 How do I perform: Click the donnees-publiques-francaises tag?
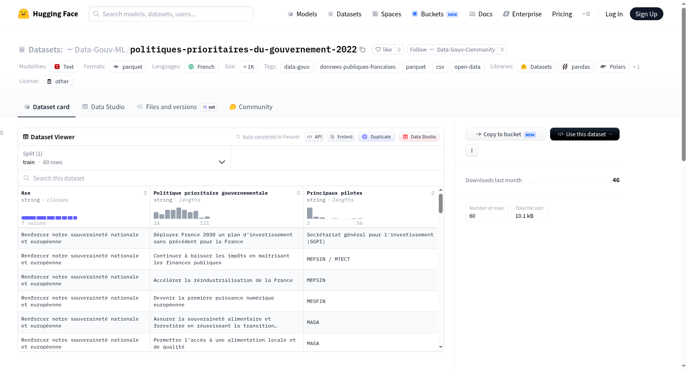(x=358, y=67)
